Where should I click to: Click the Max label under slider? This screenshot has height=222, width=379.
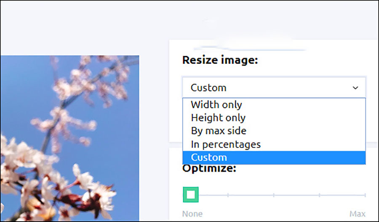point(357,214)
